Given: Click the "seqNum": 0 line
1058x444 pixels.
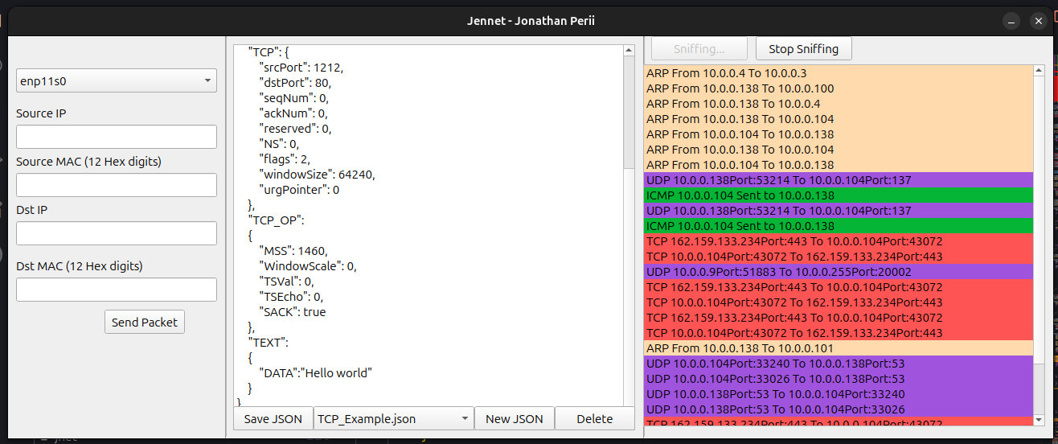Looking at the screenshot, I should pos(293,97).
